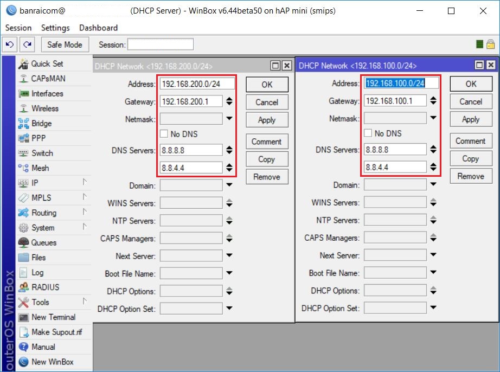Screen dimensions: 500x372
Task: Open the Session menu
Action: point(18,28)
